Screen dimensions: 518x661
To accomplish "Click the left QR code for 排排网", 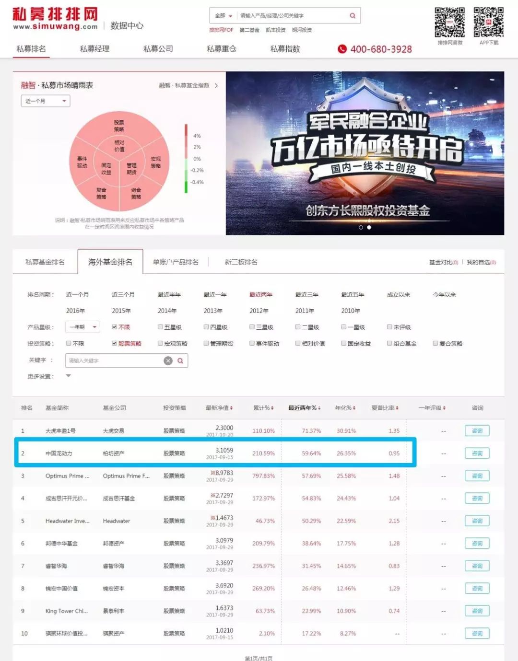I will tap(450, 23).
